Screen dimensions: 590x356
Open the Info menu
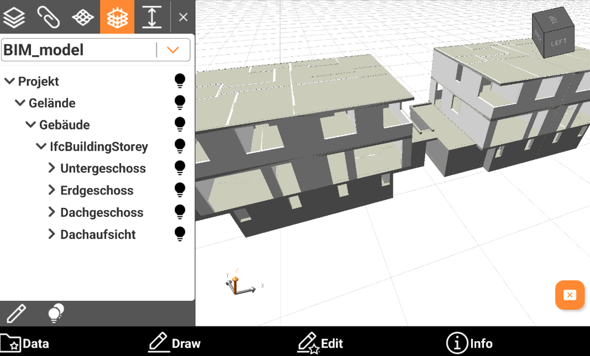(x=469, y=343)
